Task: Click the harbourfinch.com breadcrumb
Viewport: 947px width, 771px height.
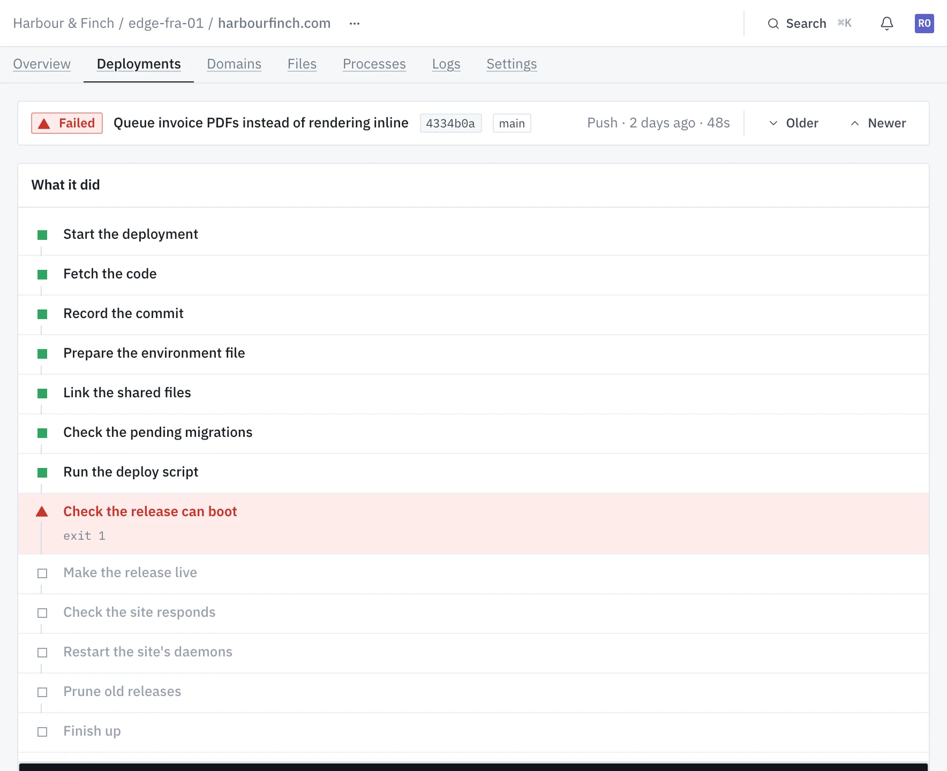Action: [274, 24]
